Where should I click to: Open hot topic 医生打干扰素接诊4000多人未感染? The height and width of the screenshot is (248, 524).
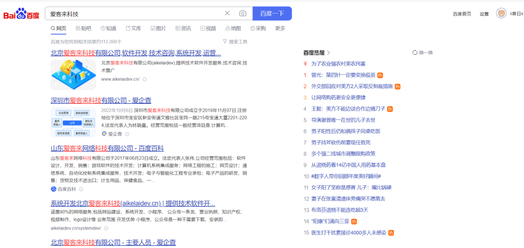[348, 232]
